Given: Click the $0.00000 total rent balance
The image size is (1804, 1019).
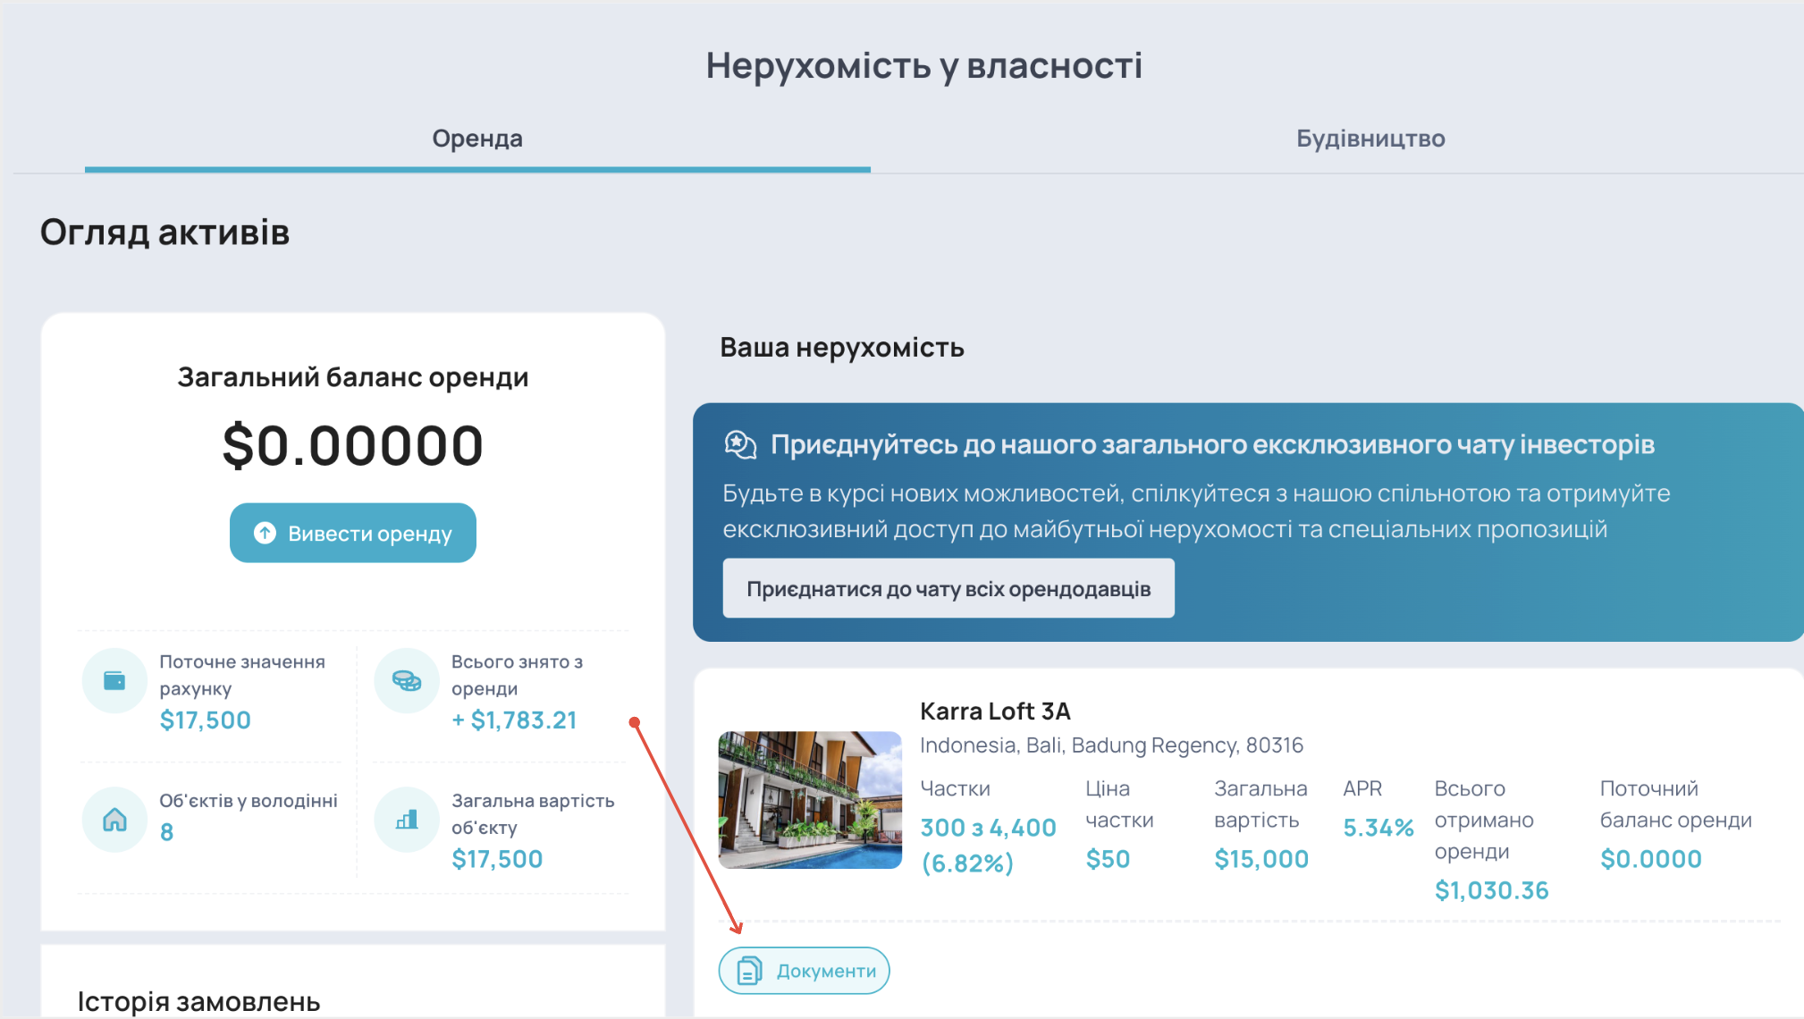Looking at the screenshot, I should pyautogui.click(x=352, y=446).
